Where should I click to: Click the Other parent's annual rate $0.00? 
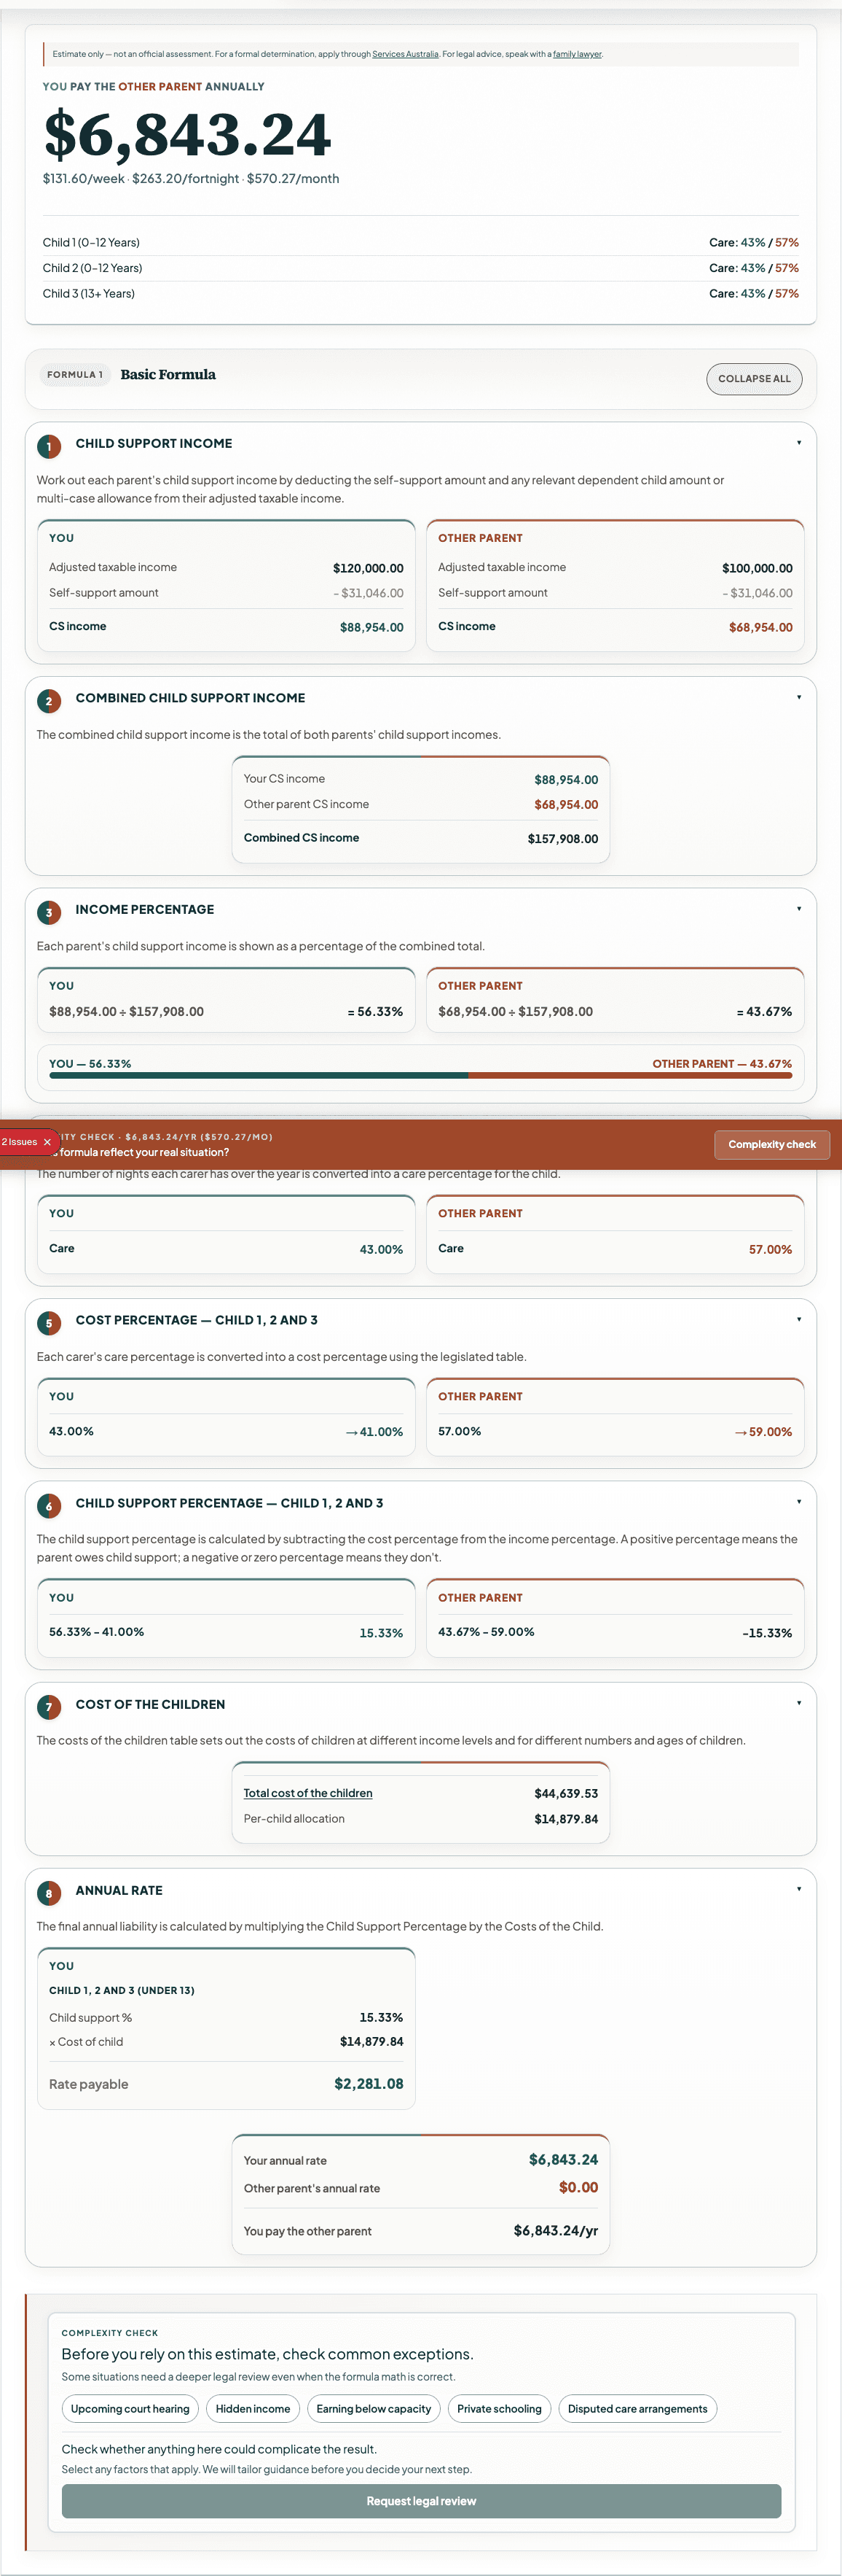click(578, 2188)
